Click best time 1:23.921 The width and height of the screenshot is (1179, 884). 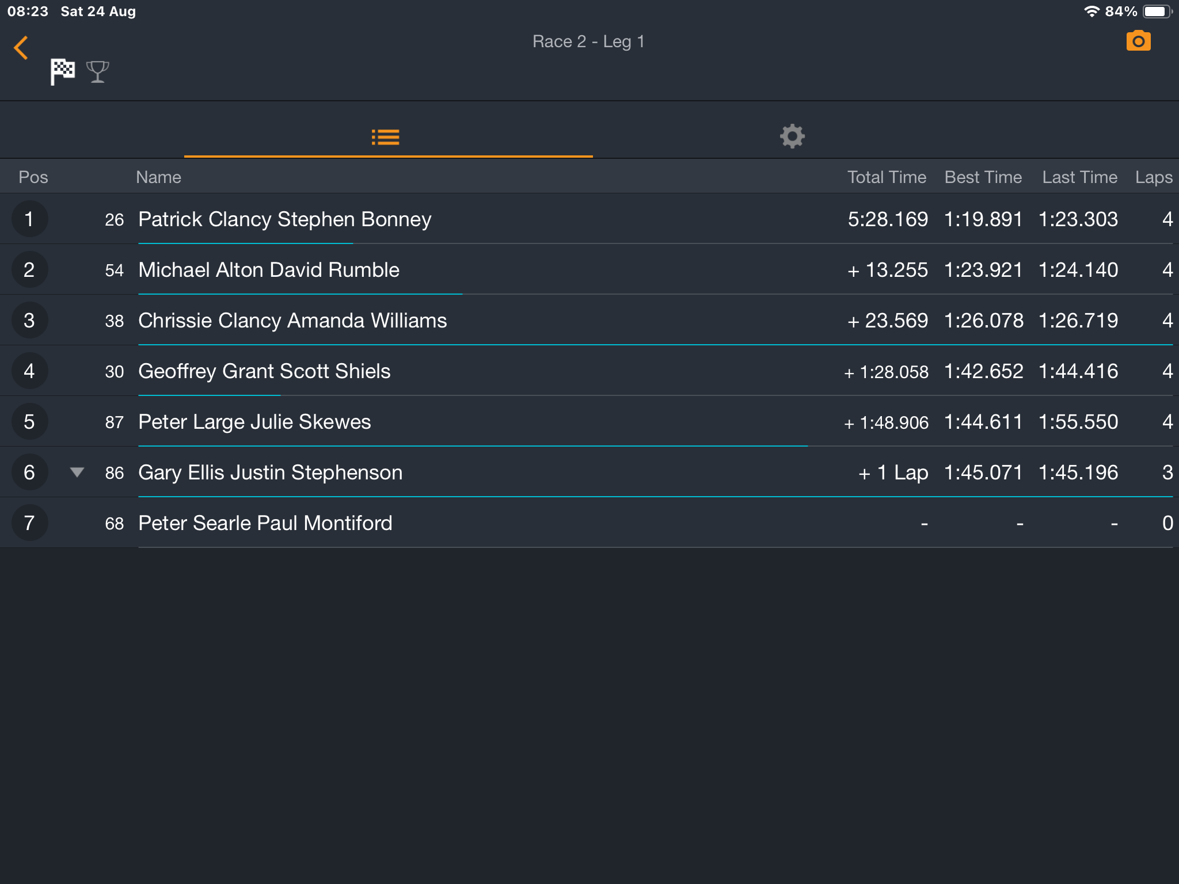point(983,270)
